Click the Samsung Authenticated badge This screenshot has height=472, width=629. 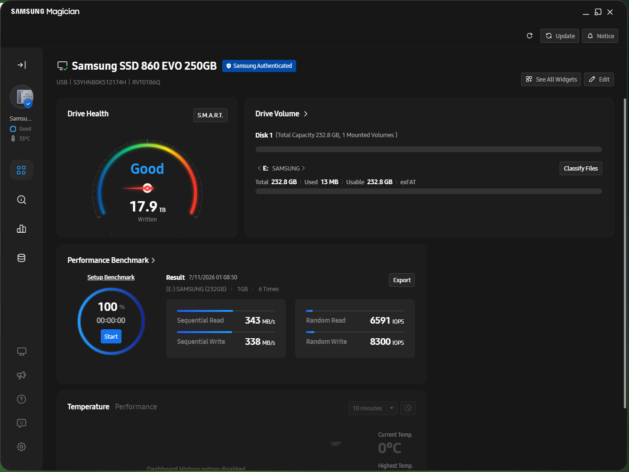[x=259, y=66]
